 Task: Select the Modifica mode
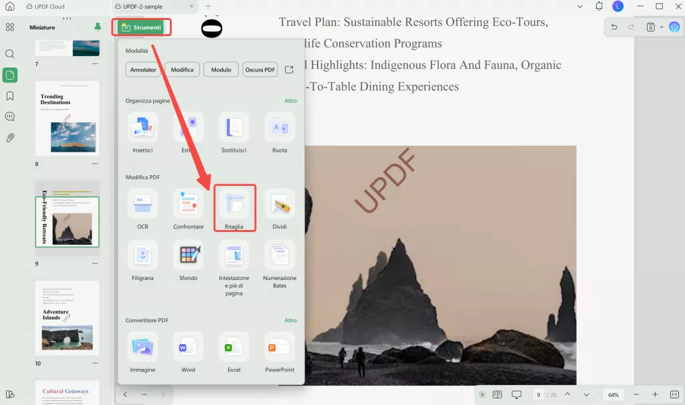(182, 70)
